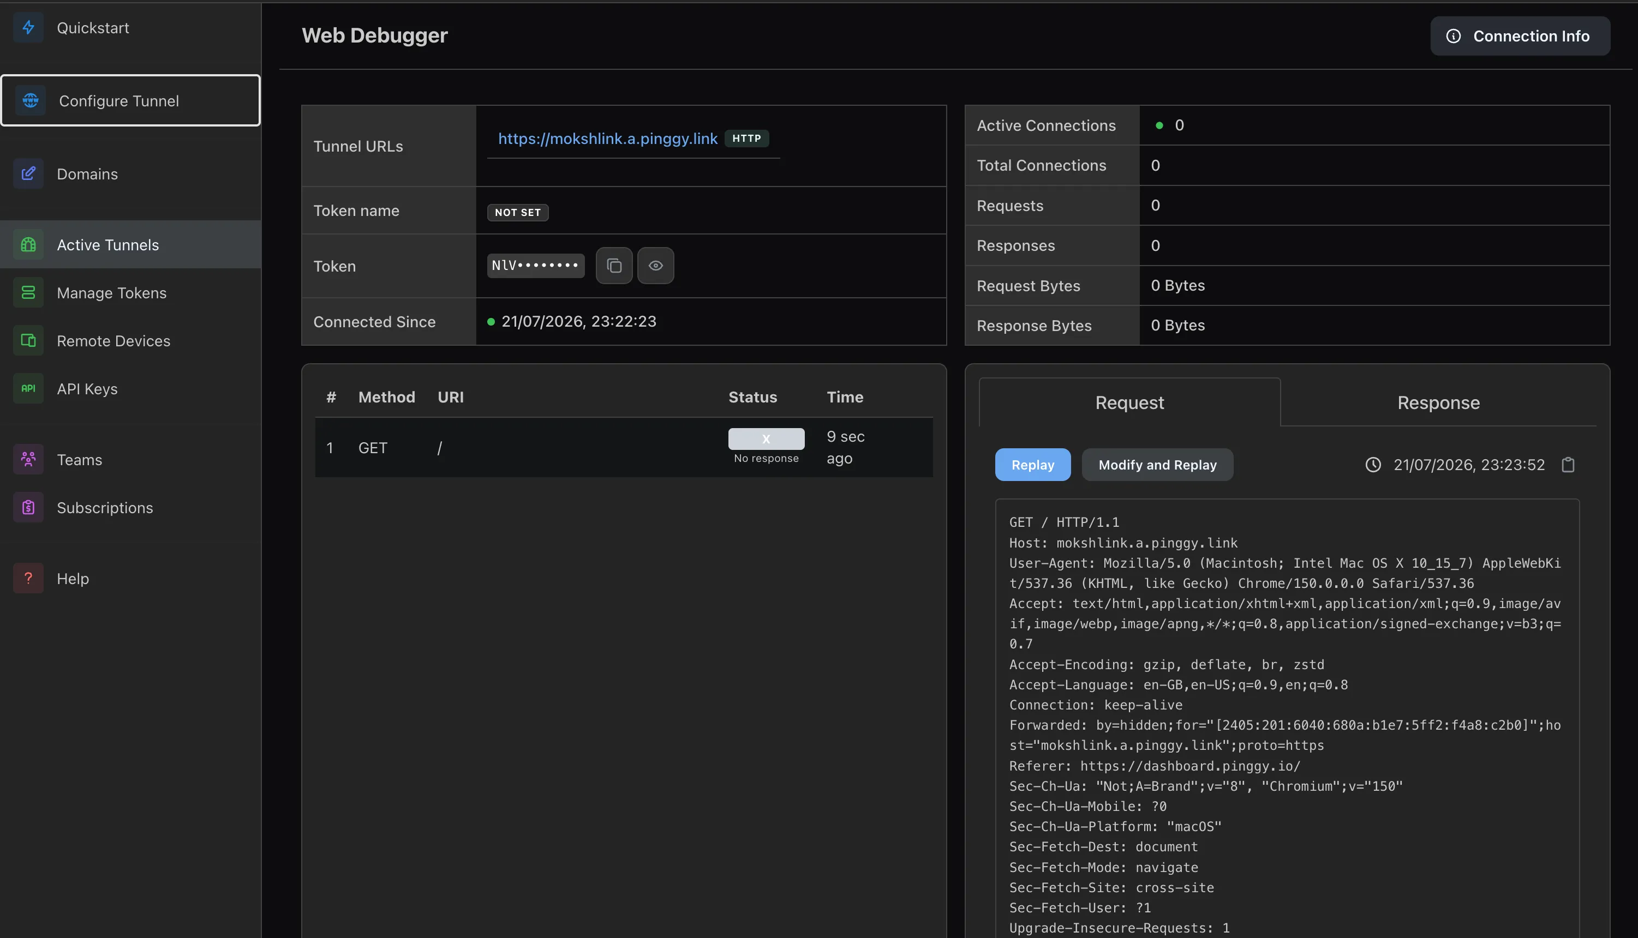Click the 'GET / HTTP/1.1' request line
The height and width of the screenshot is (938, 1638).
coord(1064,522)
